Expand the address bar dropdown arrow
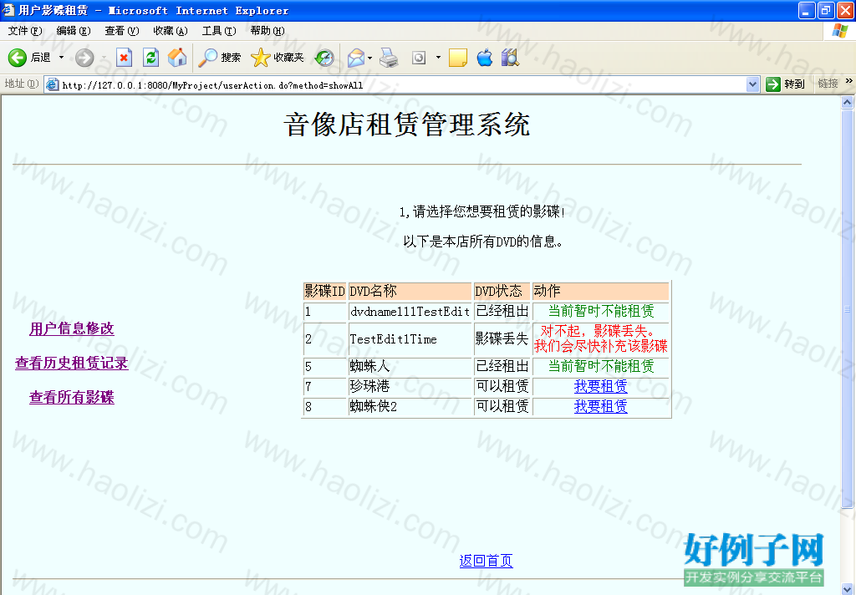Screen dimensions: 856x595 pyautogui.click(x=753, y=84)
